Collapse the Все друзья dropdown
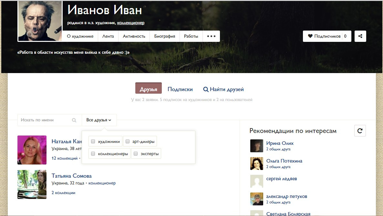Screen dimensions: 383x216 tap(99, 120)
